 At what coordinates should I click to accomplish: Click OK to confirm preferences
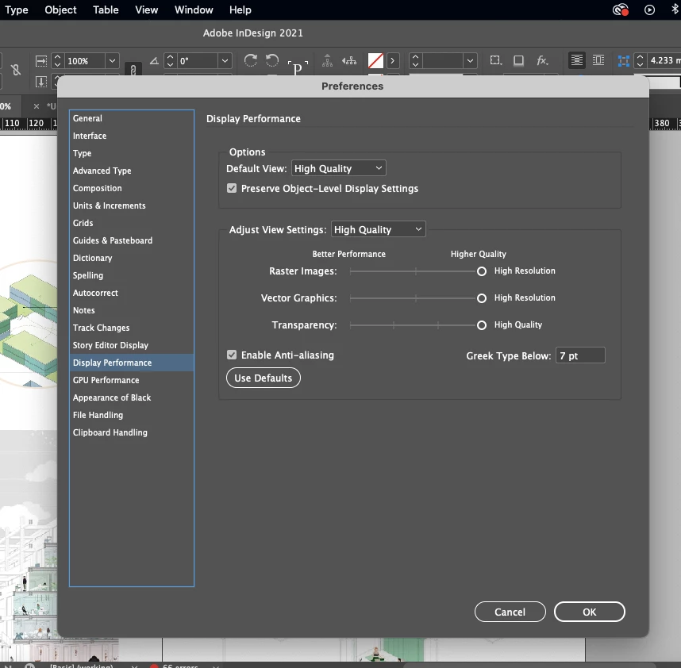coord(590,612)
